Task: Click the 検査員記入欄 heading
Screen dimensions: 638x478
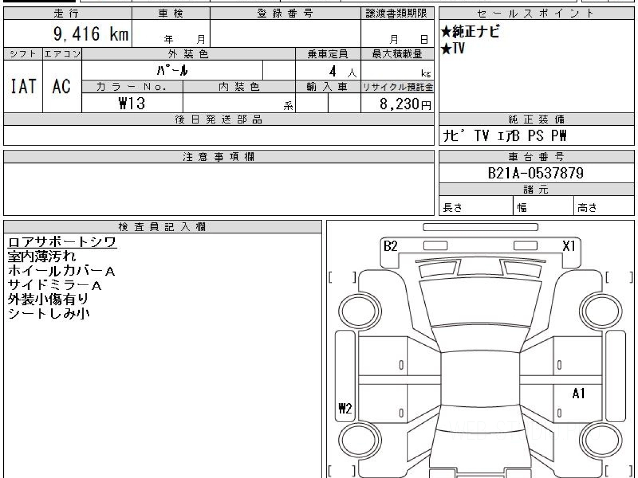Action: pyautogui.click(x=163, y=227)
